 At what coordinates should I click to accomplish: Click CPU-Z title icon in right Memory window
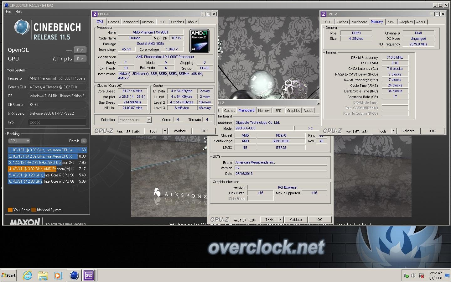(324, 14)
